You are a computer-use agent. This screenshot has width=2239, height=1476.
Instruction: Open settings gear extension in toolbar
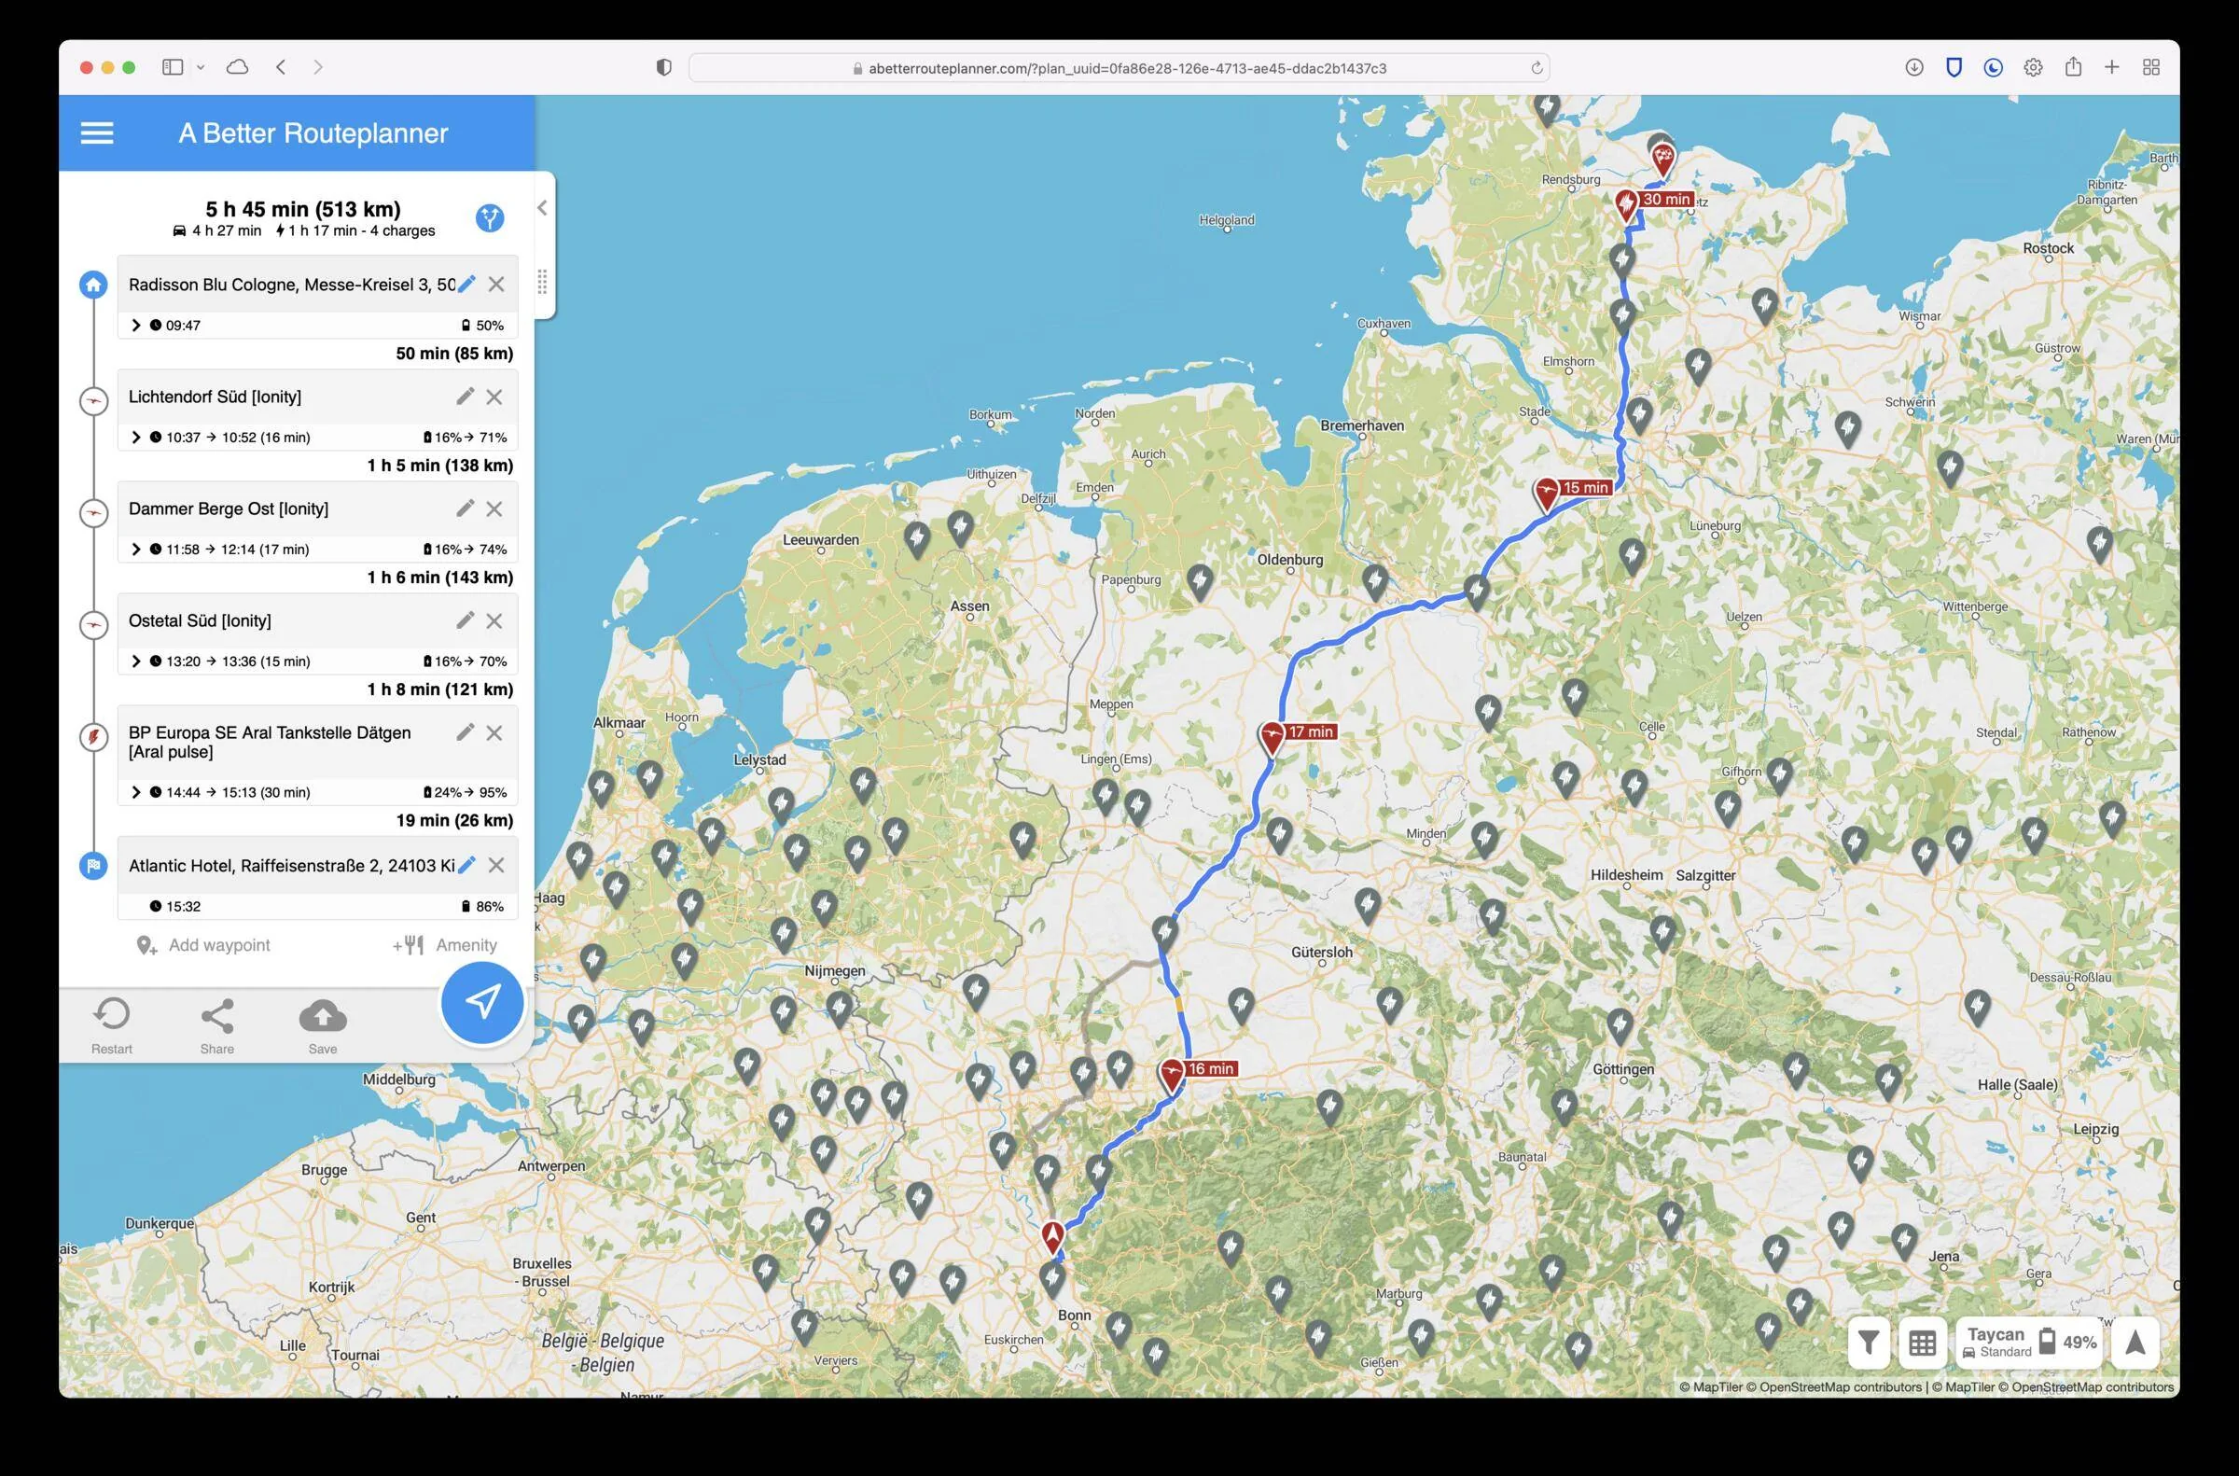pos(2033,67)
